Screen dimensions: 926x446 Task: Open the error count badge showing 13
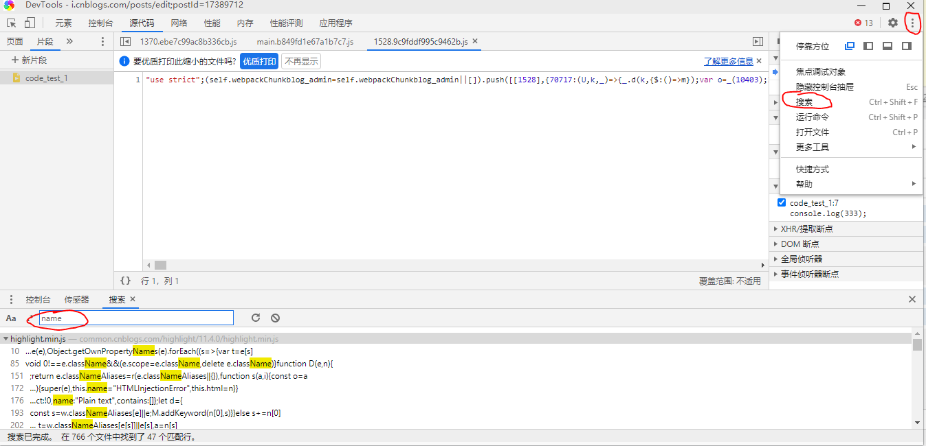(x=863, y=23)
